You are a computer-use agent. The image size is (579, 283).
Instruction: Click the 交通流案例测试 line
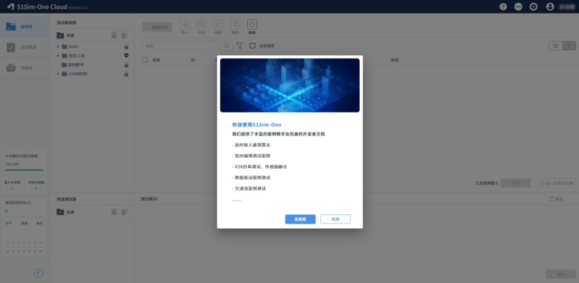[249, 189]
